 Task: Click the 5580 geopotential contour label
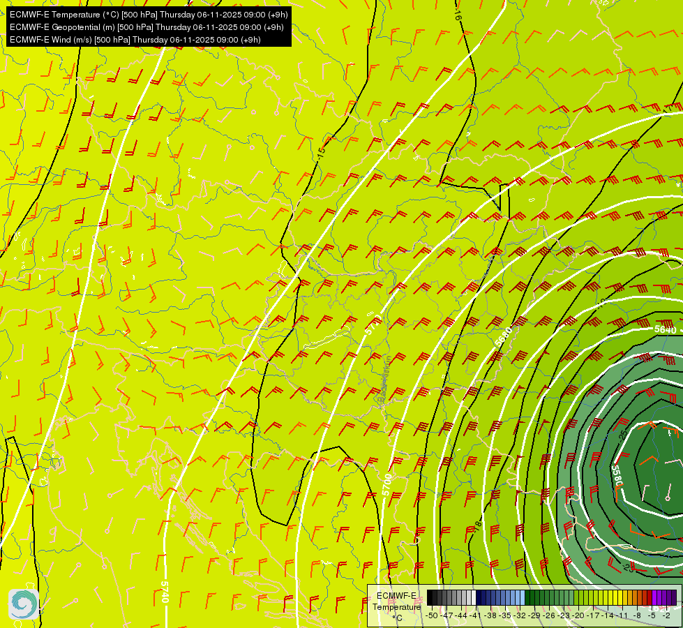(617, 477)
